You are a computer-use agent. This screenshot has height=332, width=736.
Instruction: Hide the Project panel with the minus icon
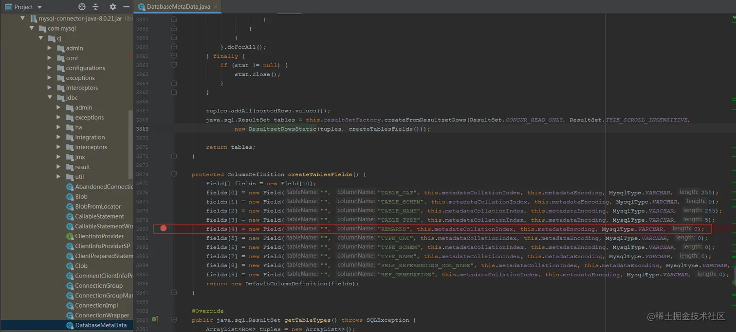point(127,7)
